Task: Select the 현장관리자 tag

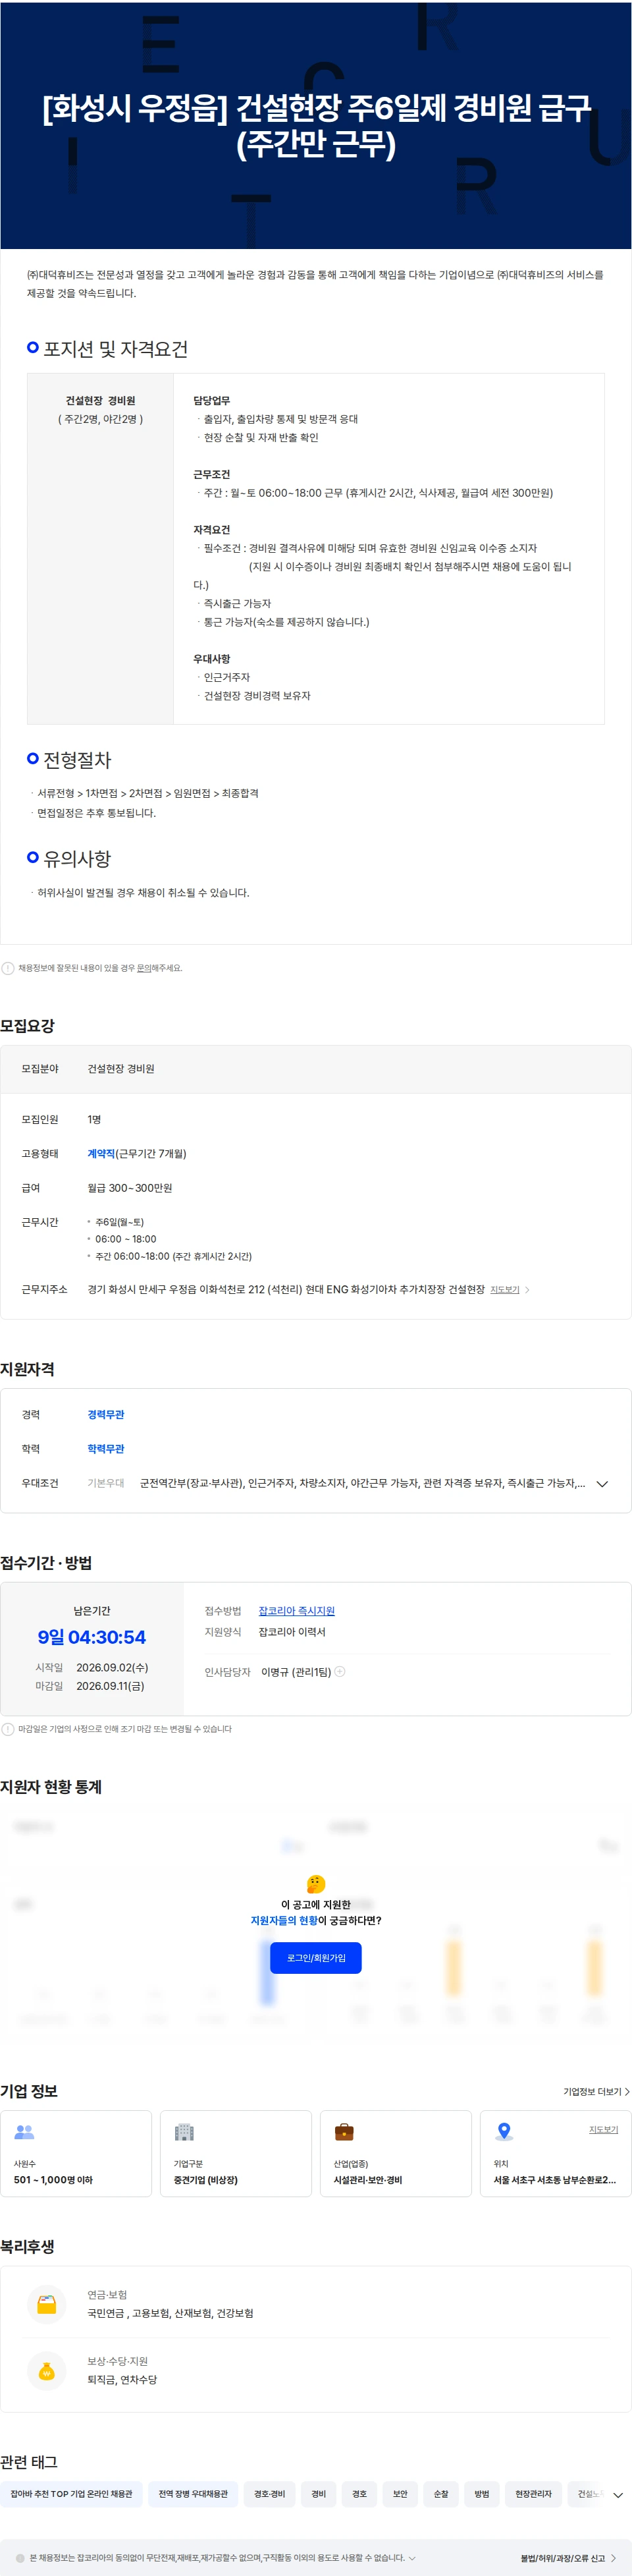Action: point(533,2494)
